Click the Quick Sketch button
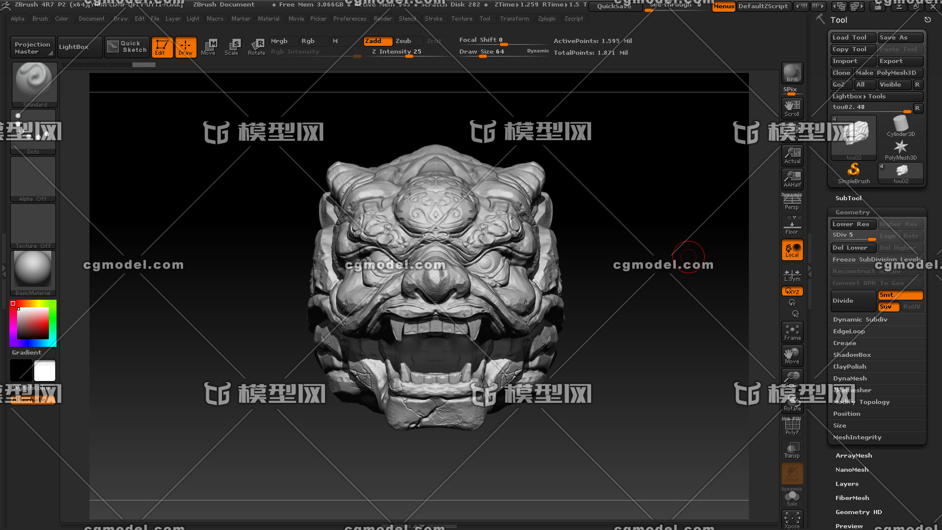This screenshot has height=530, width=942. pos(128,47)
